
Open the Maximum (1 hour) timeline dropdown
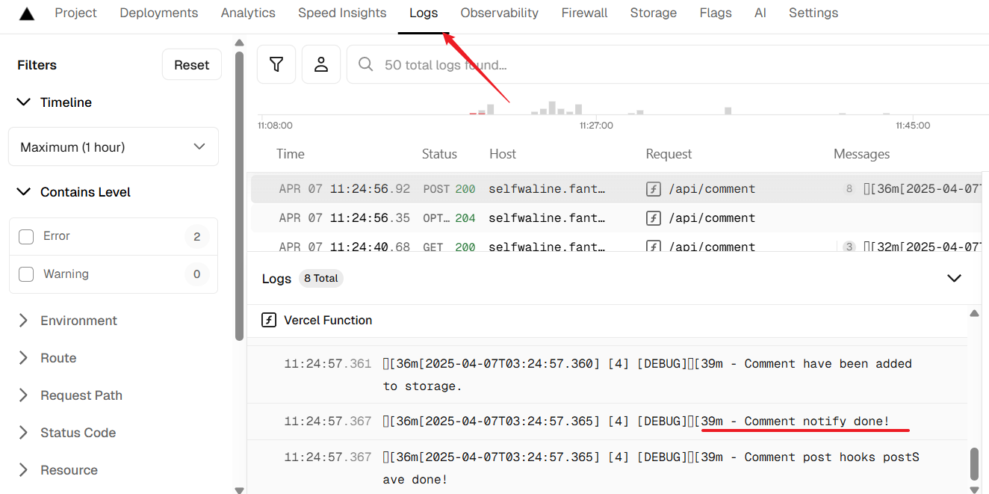click(x=114, y=147)
